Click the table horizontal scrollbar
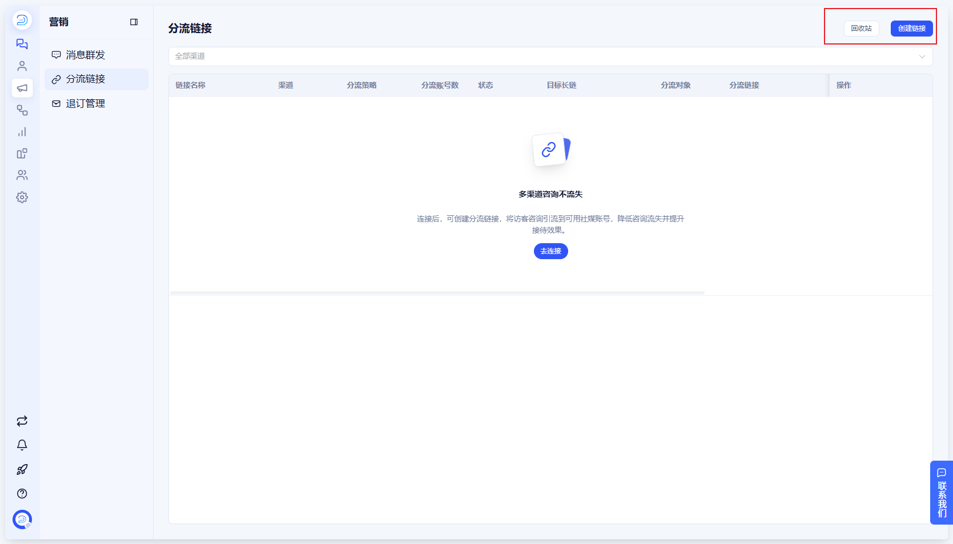The height and width of the screenshot is (544, 953). point(437,293)
